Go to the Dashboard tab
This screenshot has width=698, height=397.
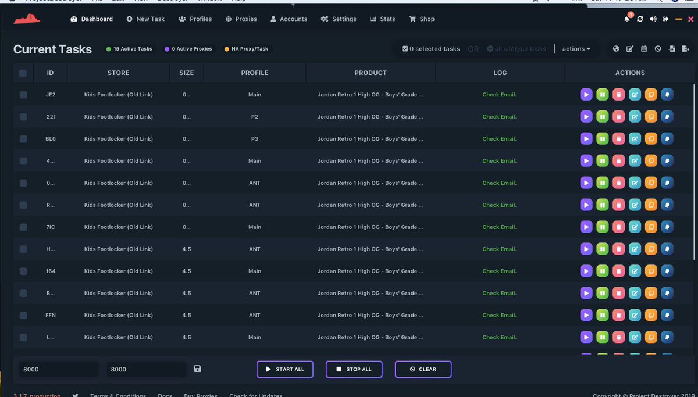pos(91,19)
